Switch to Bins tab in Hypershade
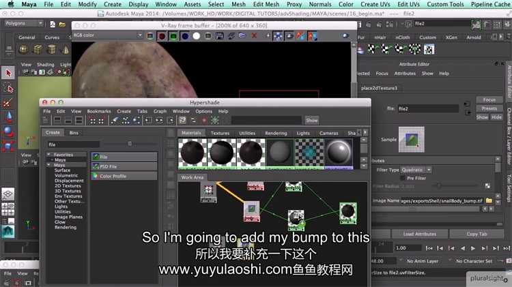 [x=74, y=133]
